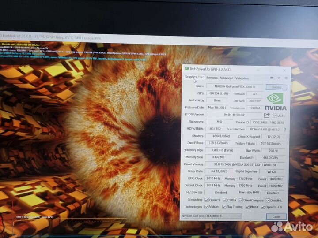
Task: Open the GPU selection dropdown
Action: pyautogui.click(x=212, y=216)
